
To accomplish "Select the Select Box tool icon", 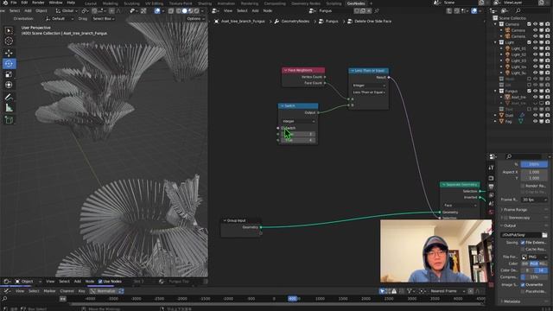I will (x=9, y=30).
